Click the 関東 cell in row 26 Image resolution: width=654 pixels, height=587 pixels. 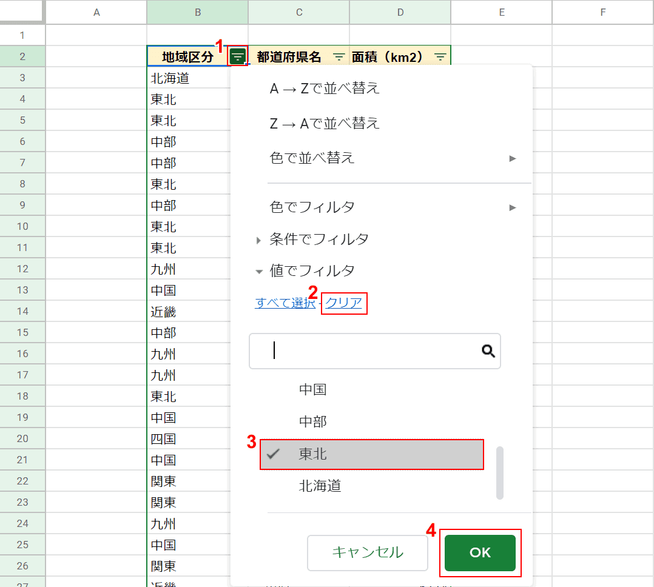(189, 566)
